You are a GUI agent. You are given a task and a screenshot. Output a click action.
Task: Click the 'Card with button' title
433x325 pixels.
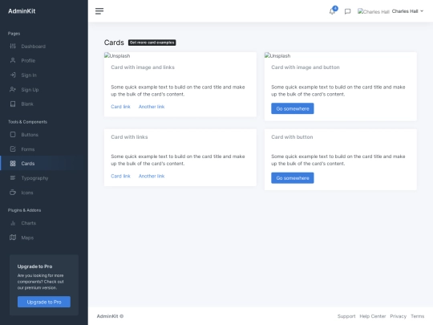[292, 137]
